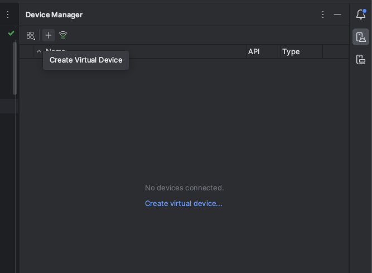This screenshot has height=273, width=372.
Task: Sort devices by API column header
Action: point(254,51)
